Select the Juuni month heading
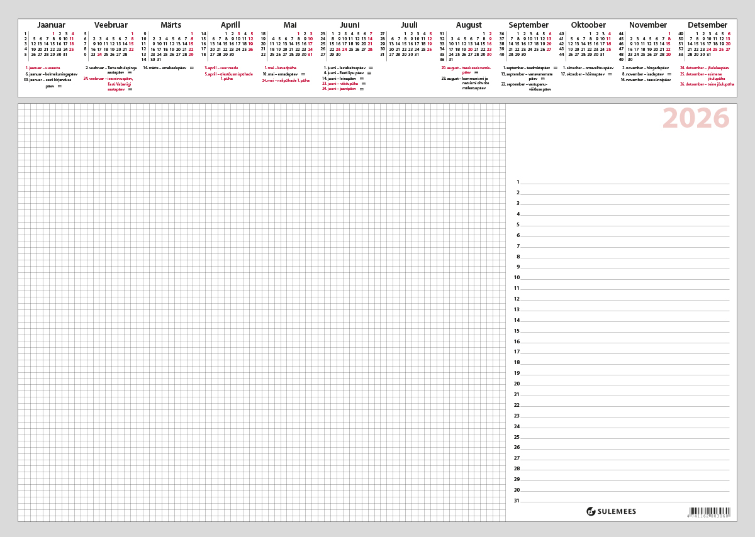This screenshot has height=537, width=755. (x=345, y=25)
